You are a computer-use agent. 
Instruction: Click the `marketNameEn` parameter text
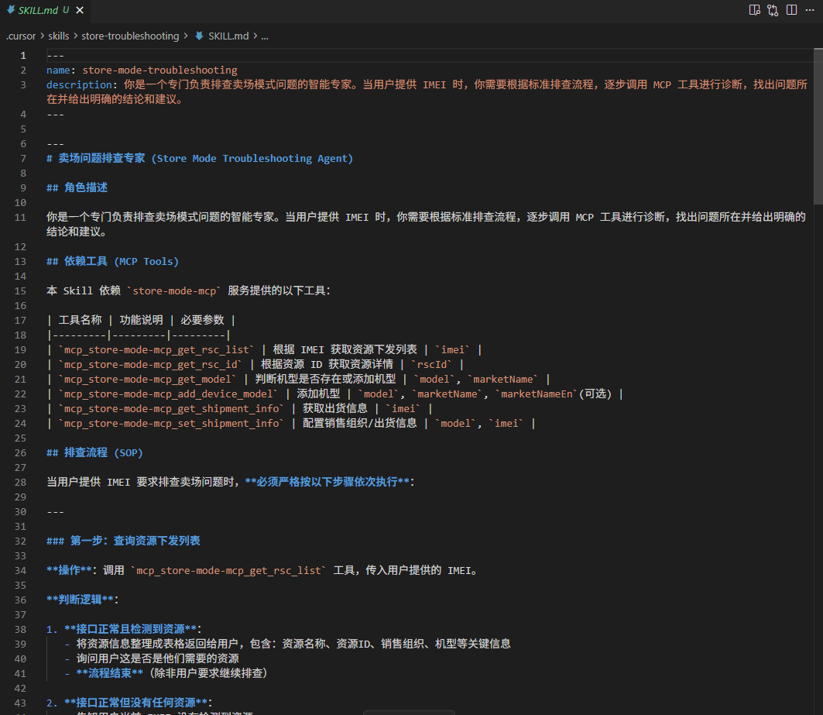click(537, 394)
